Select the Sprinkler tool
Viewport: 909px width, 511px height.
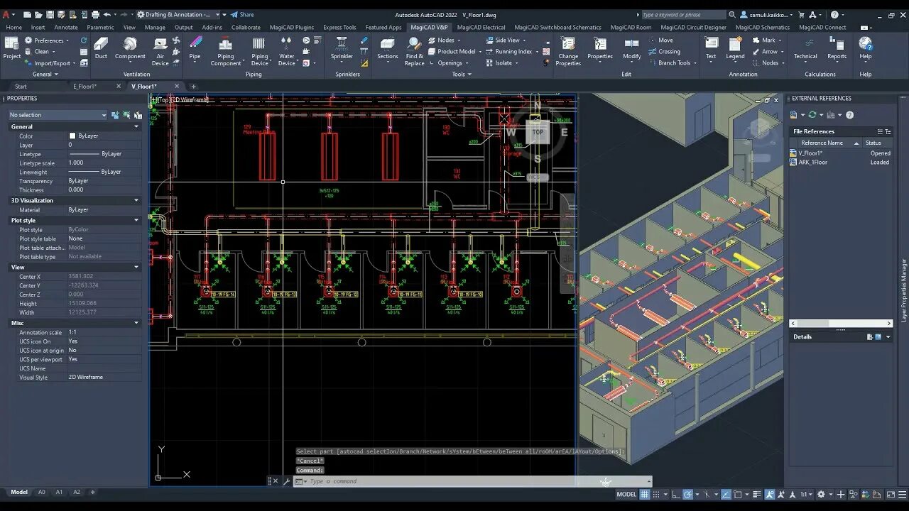point(342,48)
